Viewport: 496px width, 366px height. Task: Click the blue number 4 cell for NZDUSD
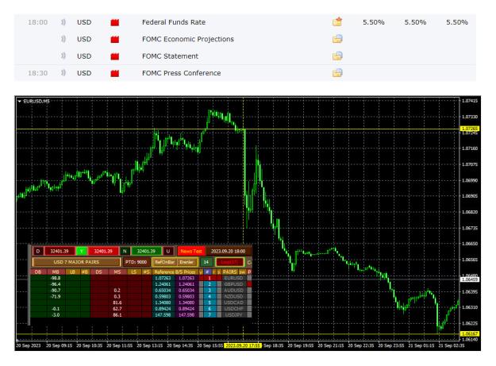click(x=210, y=296)
